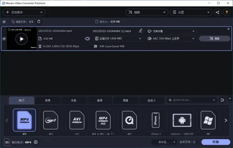The height and width of the screenshot is (148, 233).
Task: Click the source file size 439 MB
Action: tap(48, 39)
